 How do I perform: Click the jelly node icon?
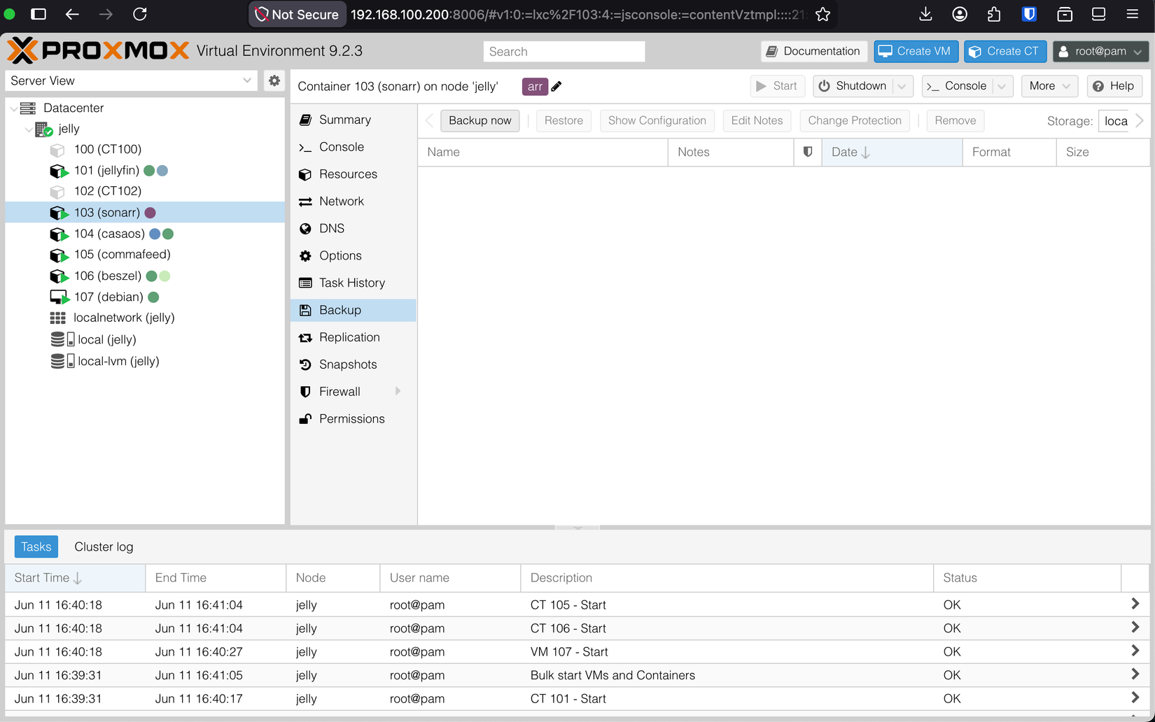point(43,129)
